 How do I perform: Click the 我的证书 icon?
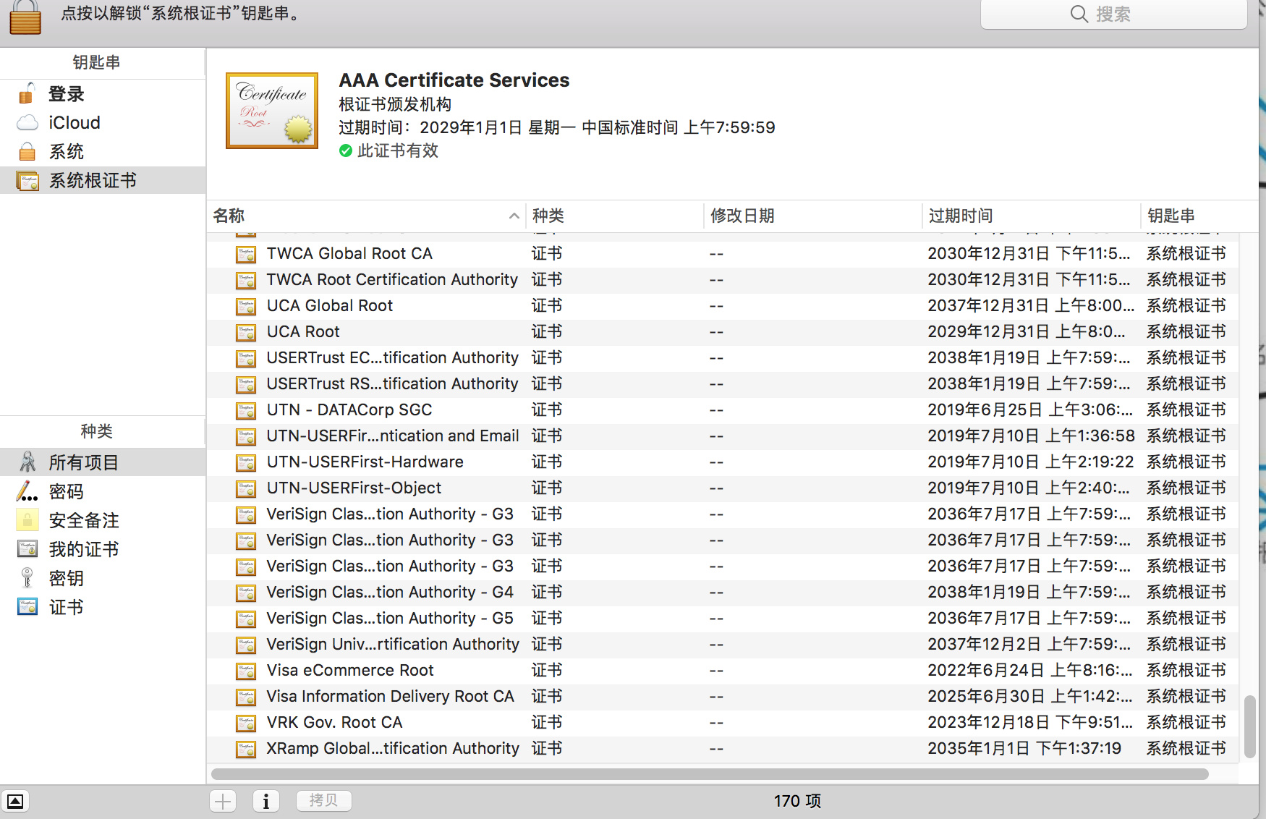(x=27, y=549)
